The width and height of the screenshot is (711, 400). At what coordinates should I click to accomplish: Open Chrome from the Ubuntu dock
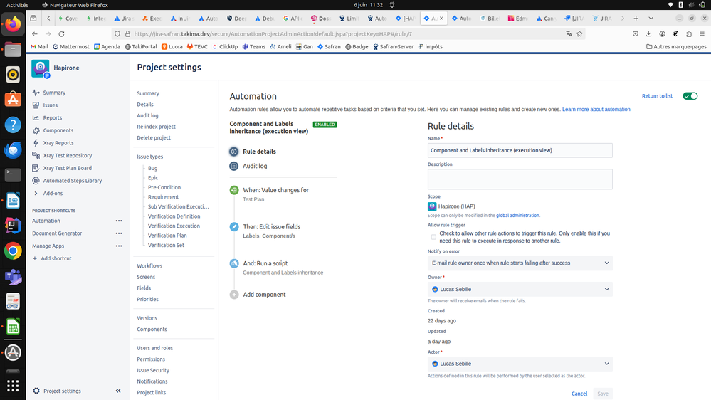13,251
